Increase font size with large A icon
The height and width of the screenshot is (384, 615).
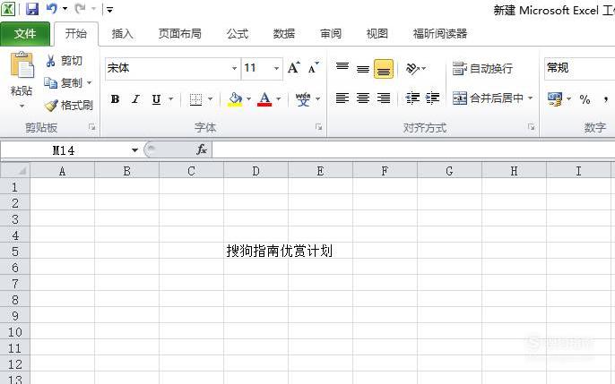coord(294,68)
